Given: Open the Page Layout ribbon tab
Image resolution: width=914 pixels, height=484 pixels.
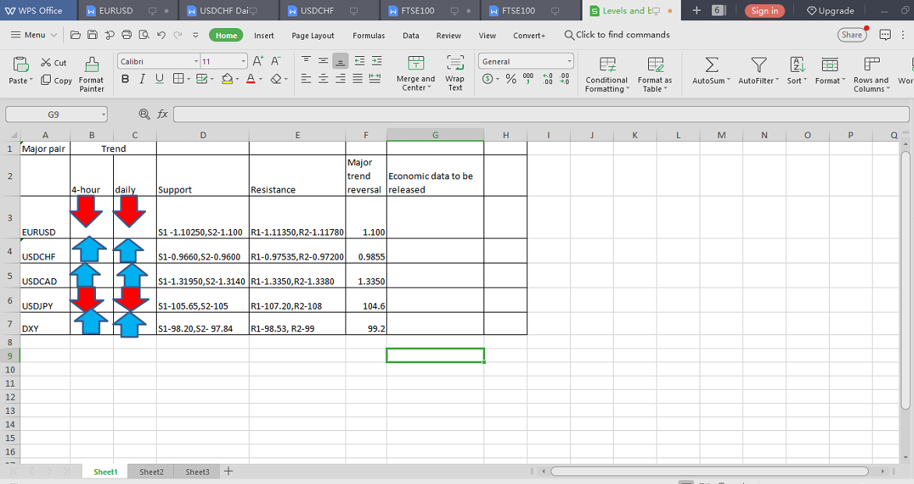Looking at the screenshot, I should [x=313, y=36].
